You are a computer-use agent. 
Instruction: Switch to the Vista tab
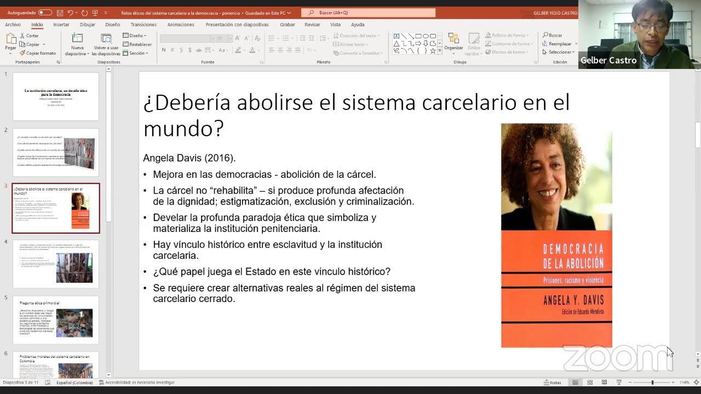pyautogui.click(x=335, y=25)
